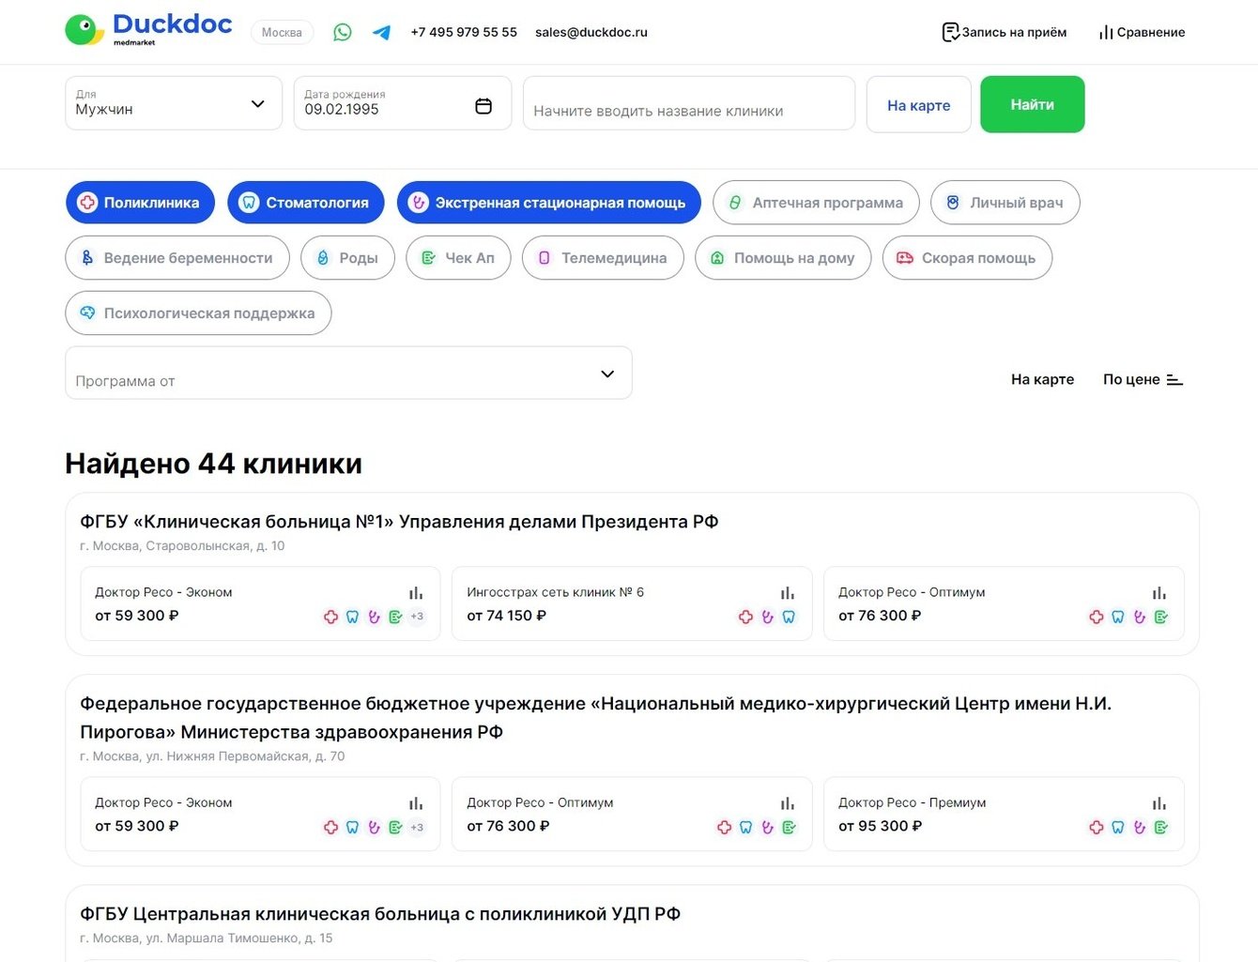Open the Для Мужчин dropdown
The width and height of the screenshot is (1258, 962).
(173, 103)
